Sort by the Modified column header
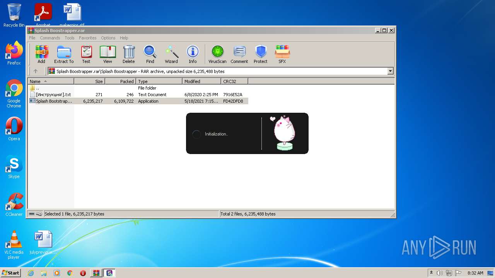 [x=201, y=81]
